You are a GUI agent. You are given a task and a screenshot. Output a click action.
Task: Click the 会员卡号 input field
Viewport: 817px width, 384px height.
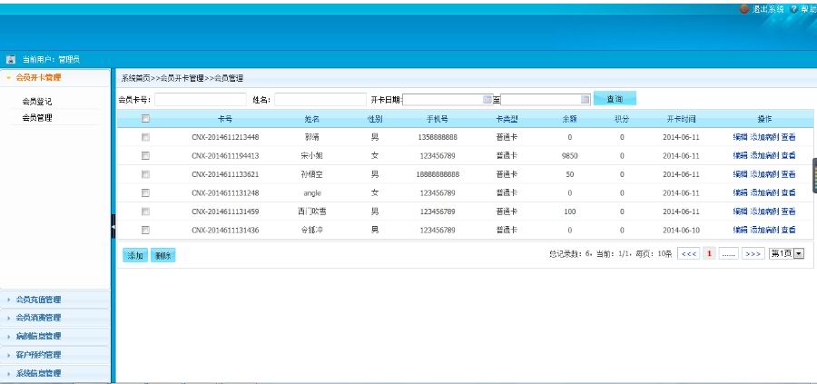coord(200,99)
